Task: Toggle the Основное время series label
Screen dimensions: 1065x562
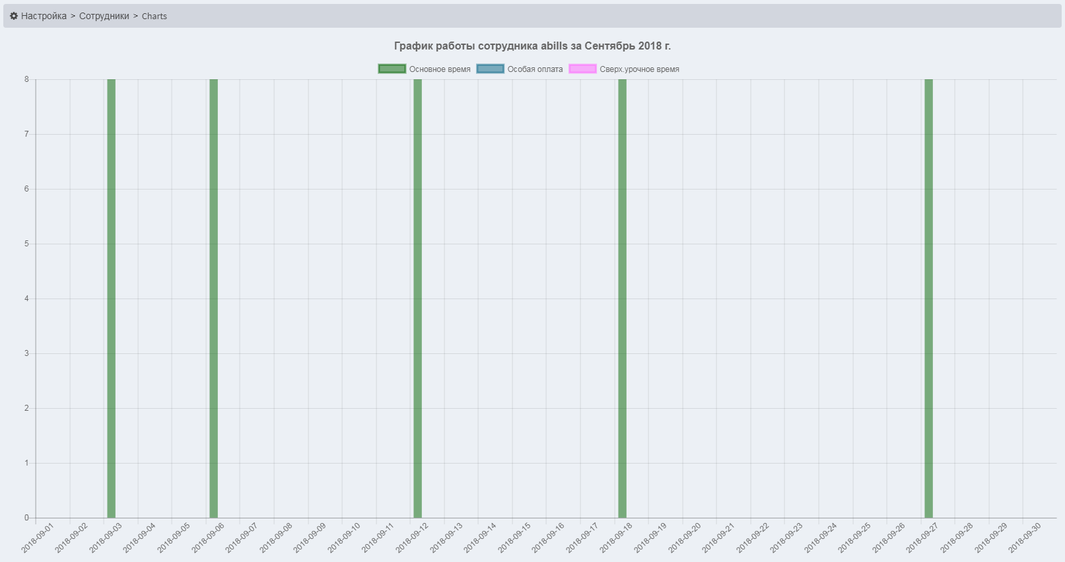Action: (440, 69)
